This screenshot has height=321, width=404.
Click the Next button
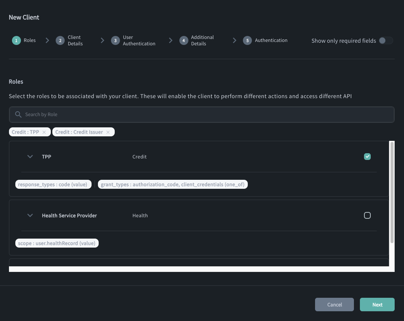tap(377, 305)
